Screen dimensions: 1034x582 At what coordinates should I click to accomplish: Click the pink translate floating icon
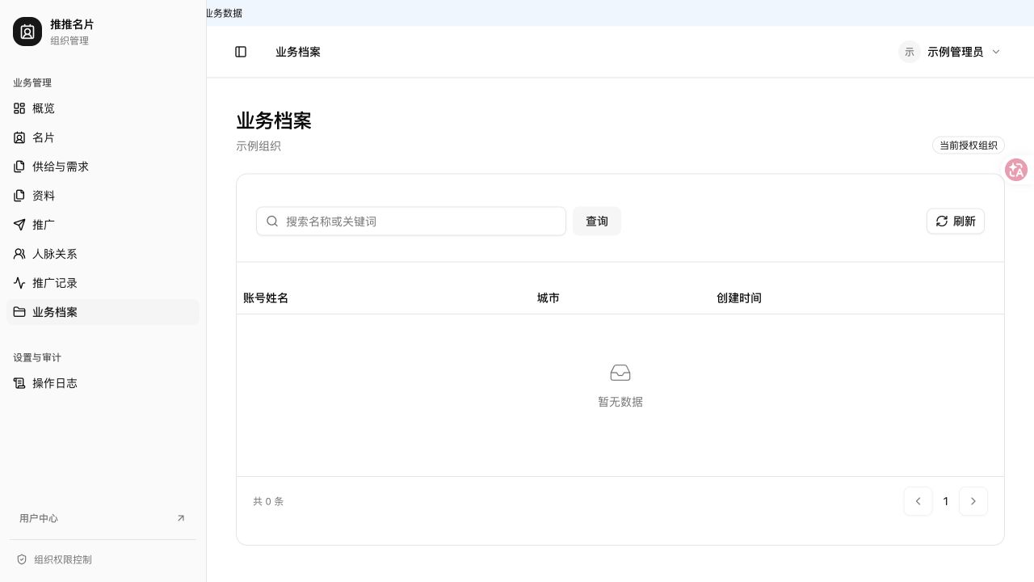[1016, 170]
